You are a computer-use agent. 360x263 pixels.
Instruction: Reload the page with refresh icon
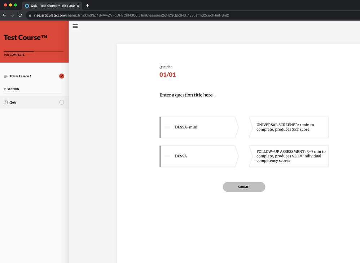[20, 15]
